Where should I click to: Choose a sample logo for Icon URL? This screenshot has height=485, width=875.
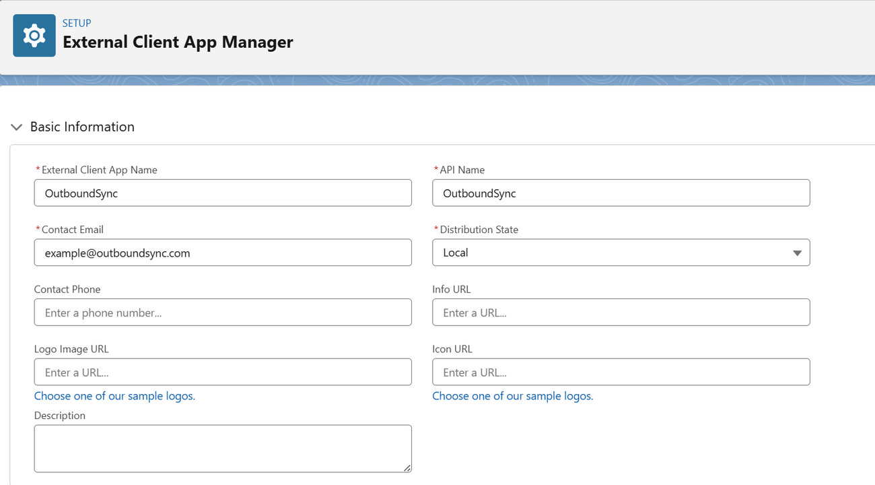(x=513, y=395)
